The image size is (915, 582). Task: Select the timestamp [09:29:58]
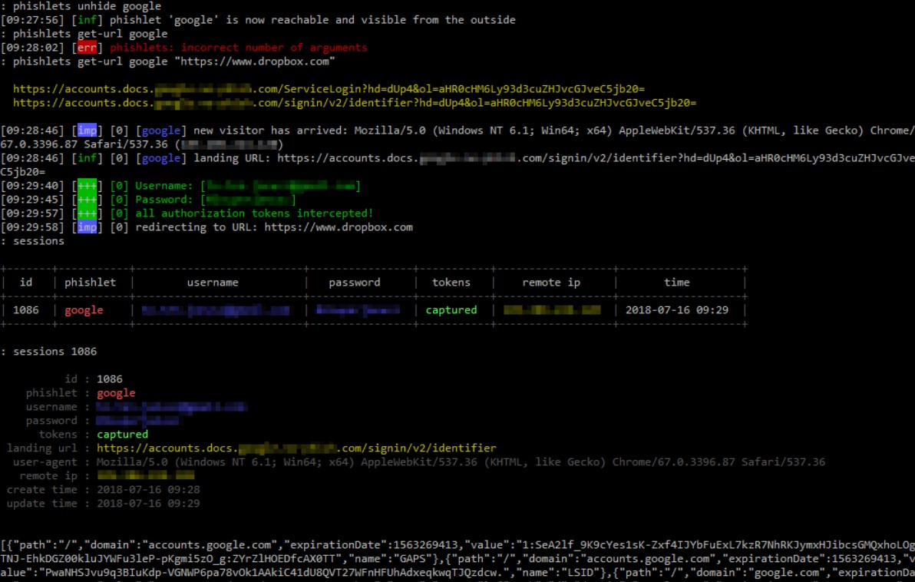(33, 228)
